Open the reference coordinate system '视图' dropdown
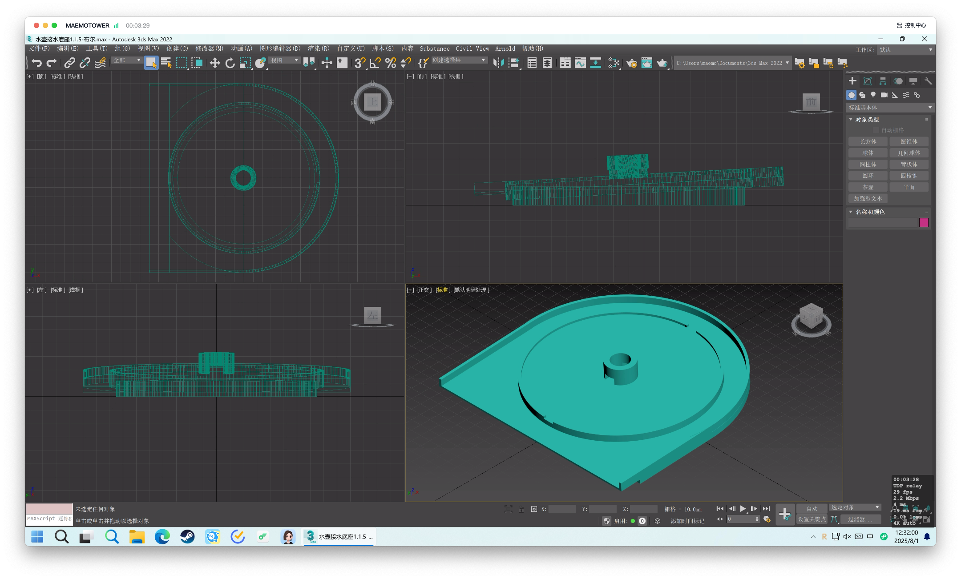 (285, 60)
